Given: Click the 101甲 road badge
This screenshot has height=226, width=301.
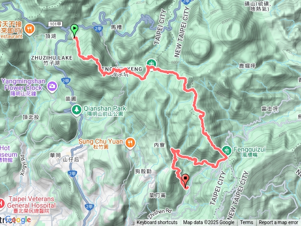Looking at the screenshot, I should point(55,24).
